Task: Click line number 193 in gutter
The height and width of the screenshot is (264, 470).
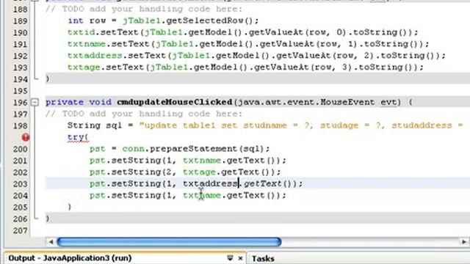Action: point(20,67)
